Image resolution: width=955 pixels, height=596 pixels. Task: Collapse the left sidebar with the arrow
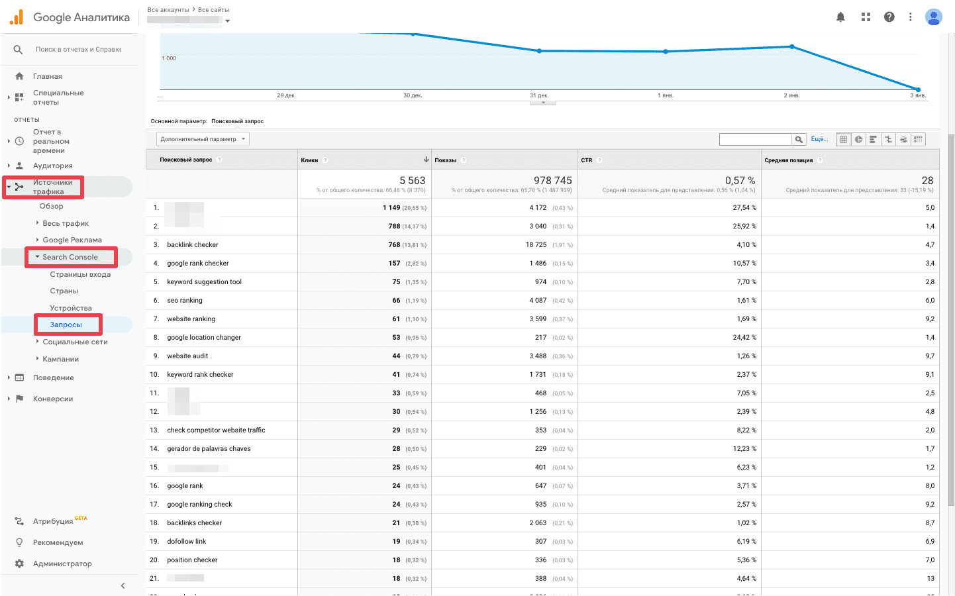[x=123, y=585]
